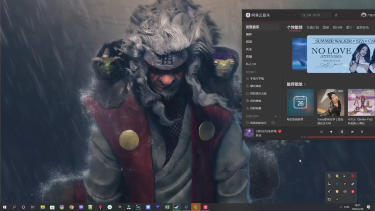Select 视频 in the sidebar
Screen dimensions: 375x211
(x=249, y=42)
